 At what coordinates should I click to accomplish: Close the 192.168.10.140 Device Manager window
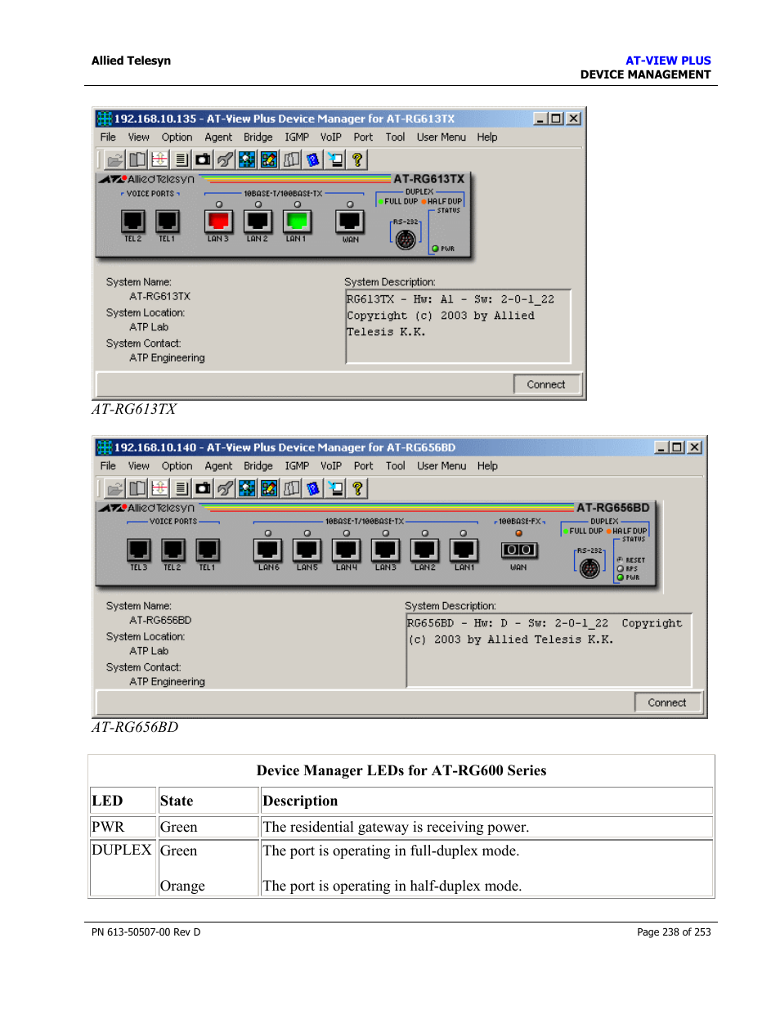pyautogui.click(x=694, y=447)
